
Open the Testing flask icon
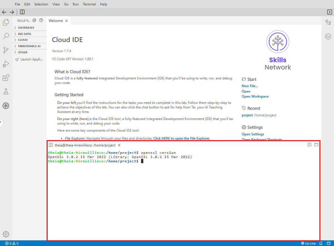[x=6, y=92]
